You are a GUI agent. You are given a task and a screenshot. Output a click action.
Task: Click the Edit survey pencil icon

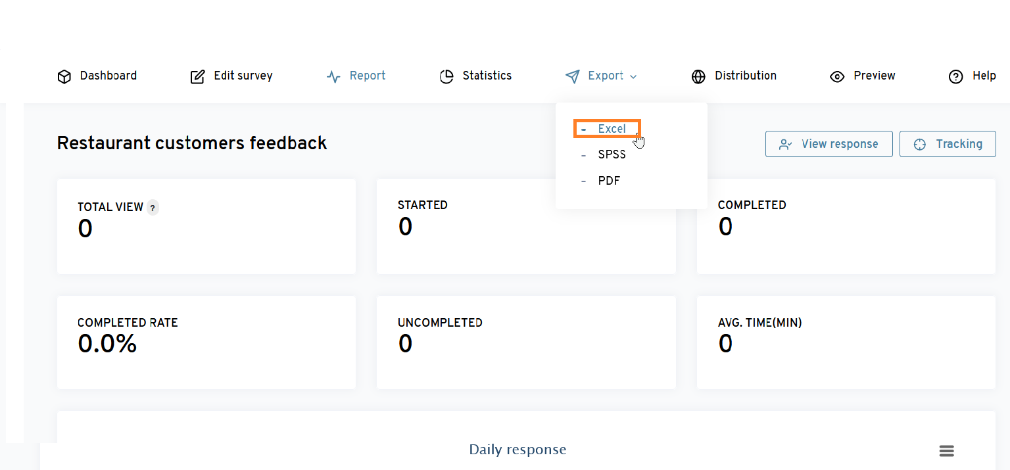(197, 77)
